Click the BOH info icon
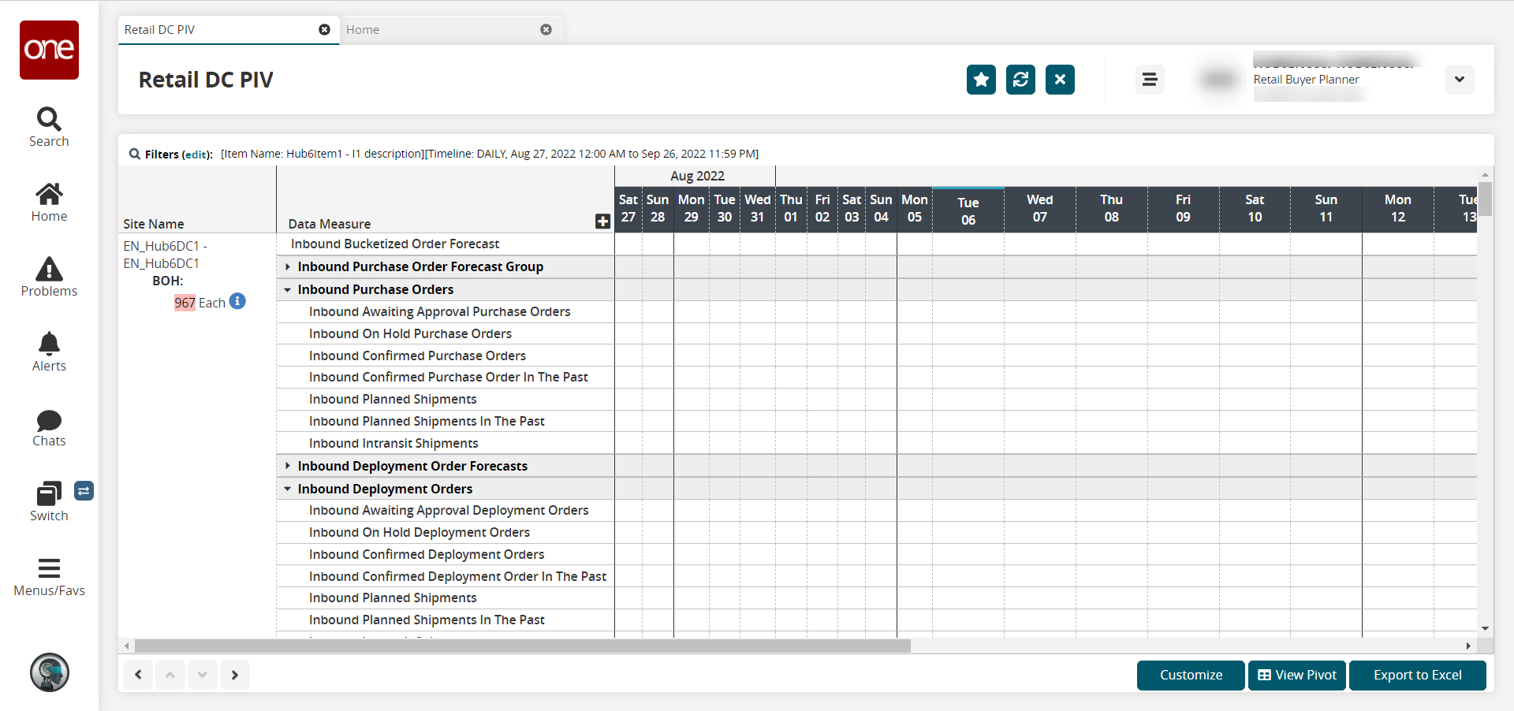The height and width of the screenshot is (711, 1514). point(237,301)
